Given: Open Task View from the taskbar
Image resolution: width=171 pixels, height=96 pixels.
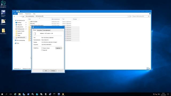Looking at the screenshot, I should click(x=11, y=94).
